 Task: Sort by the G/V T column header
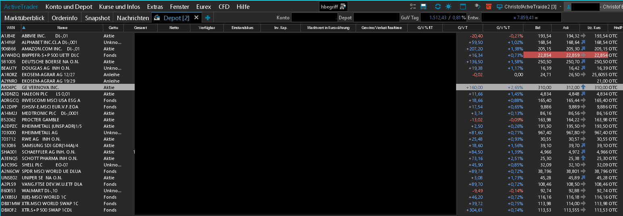coord(463,28)
